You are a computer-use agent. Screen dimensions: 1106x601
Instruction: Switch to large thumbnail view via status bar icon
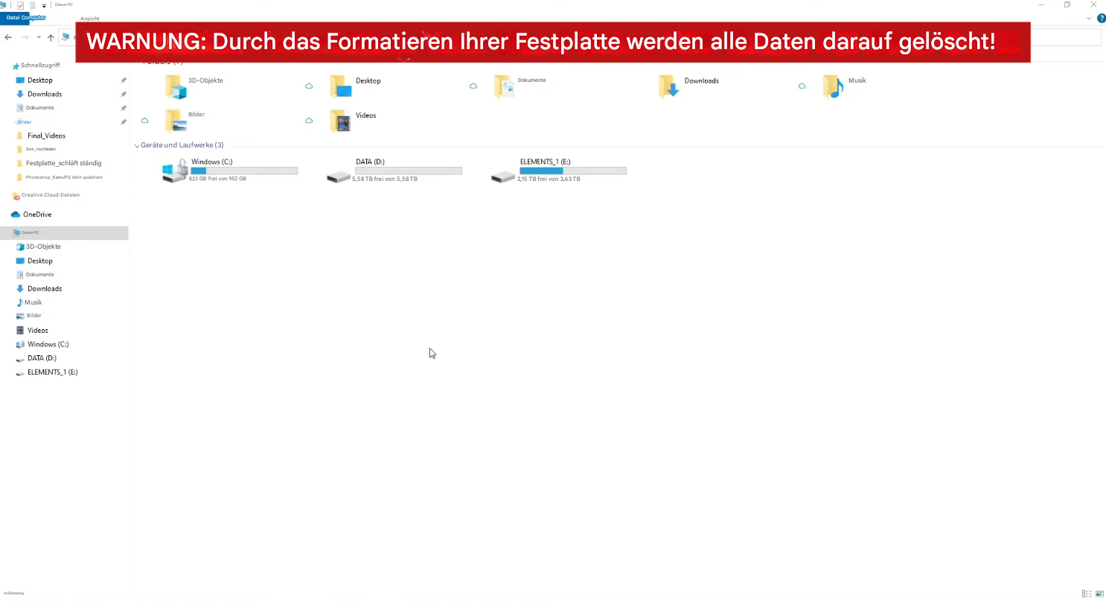pyautogui.click(x=1100, y=594)
